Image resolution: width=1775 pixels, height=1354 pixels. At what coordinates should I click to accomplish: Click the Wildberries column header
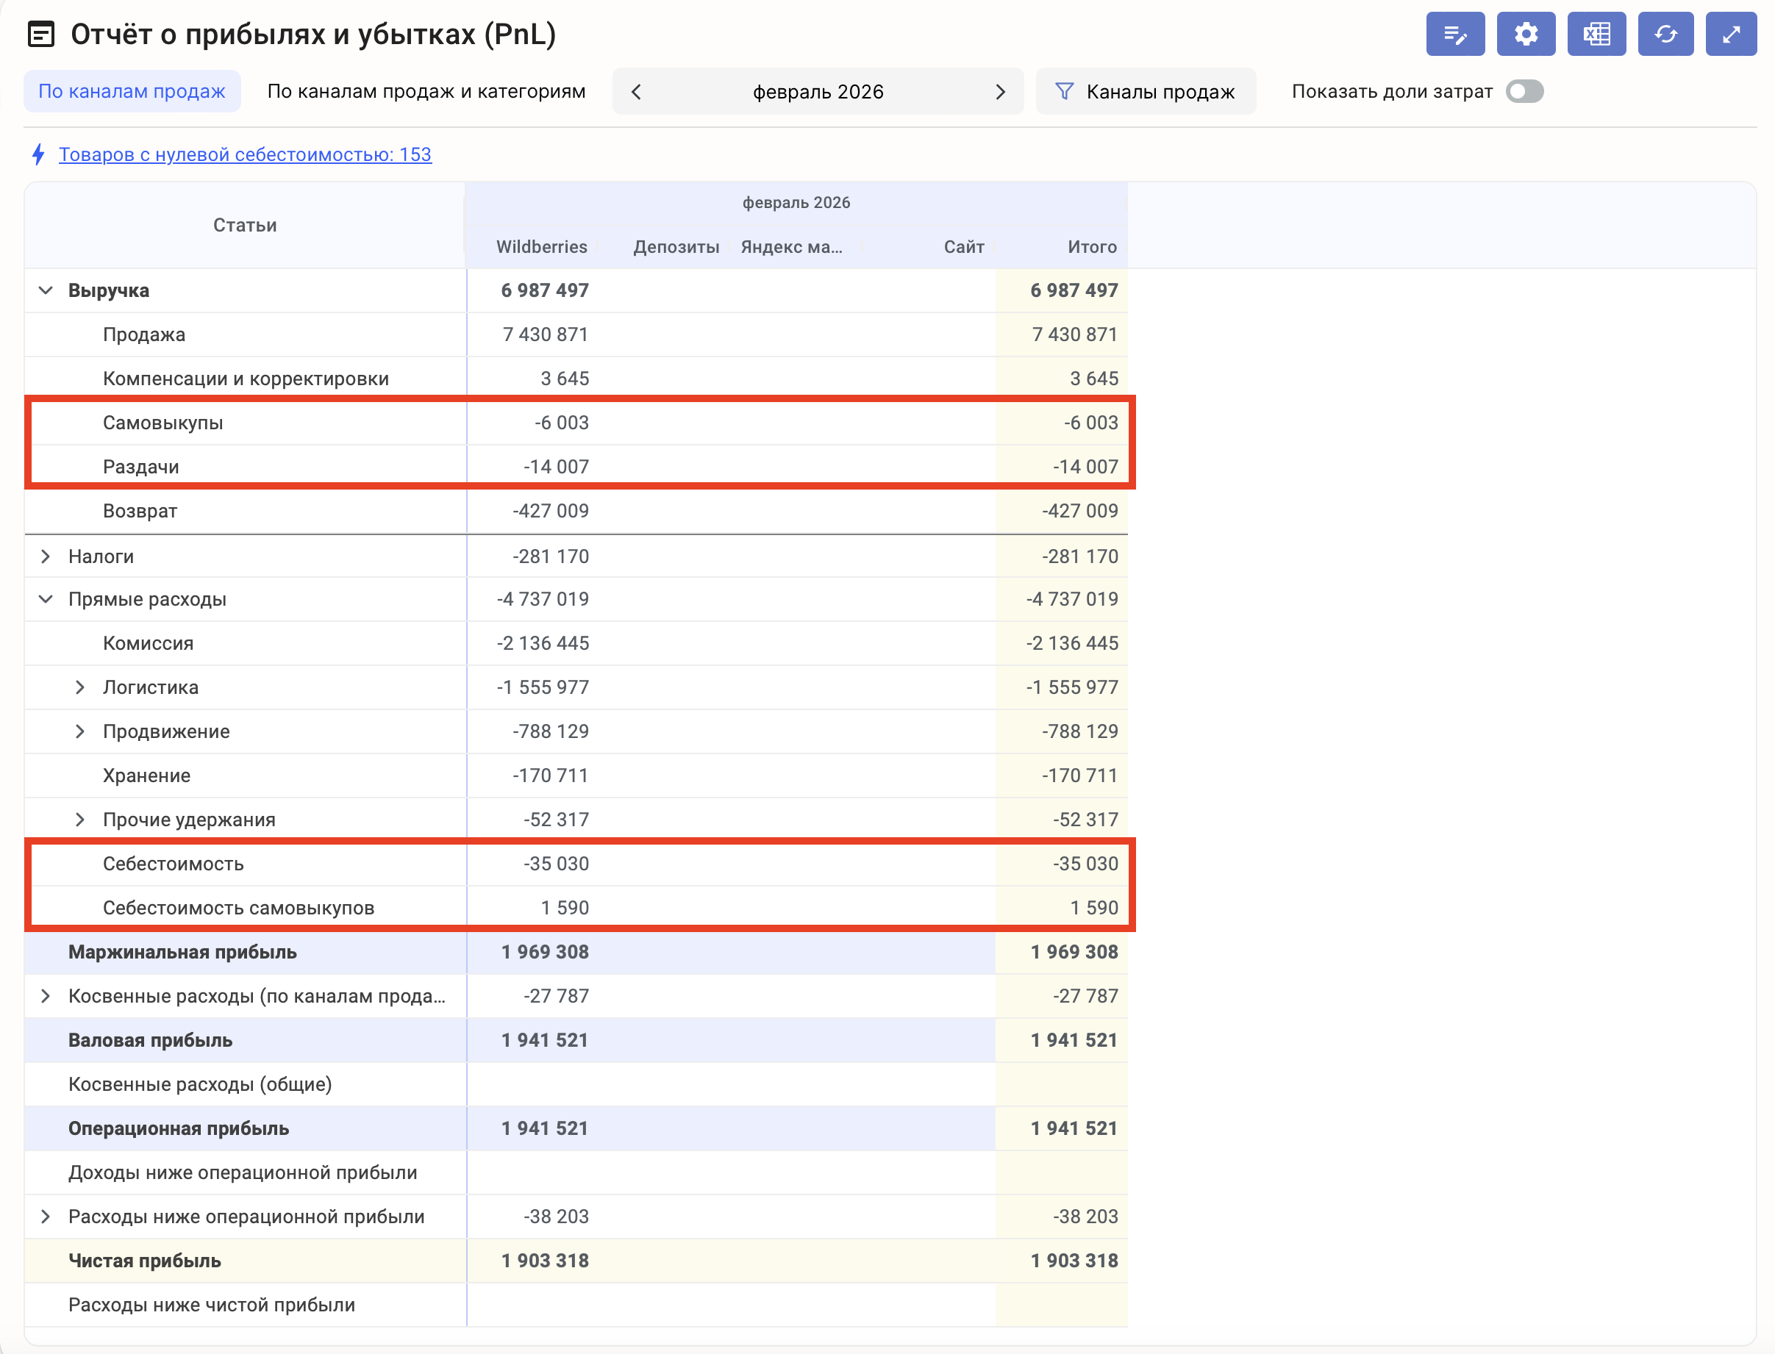[541, 247]
